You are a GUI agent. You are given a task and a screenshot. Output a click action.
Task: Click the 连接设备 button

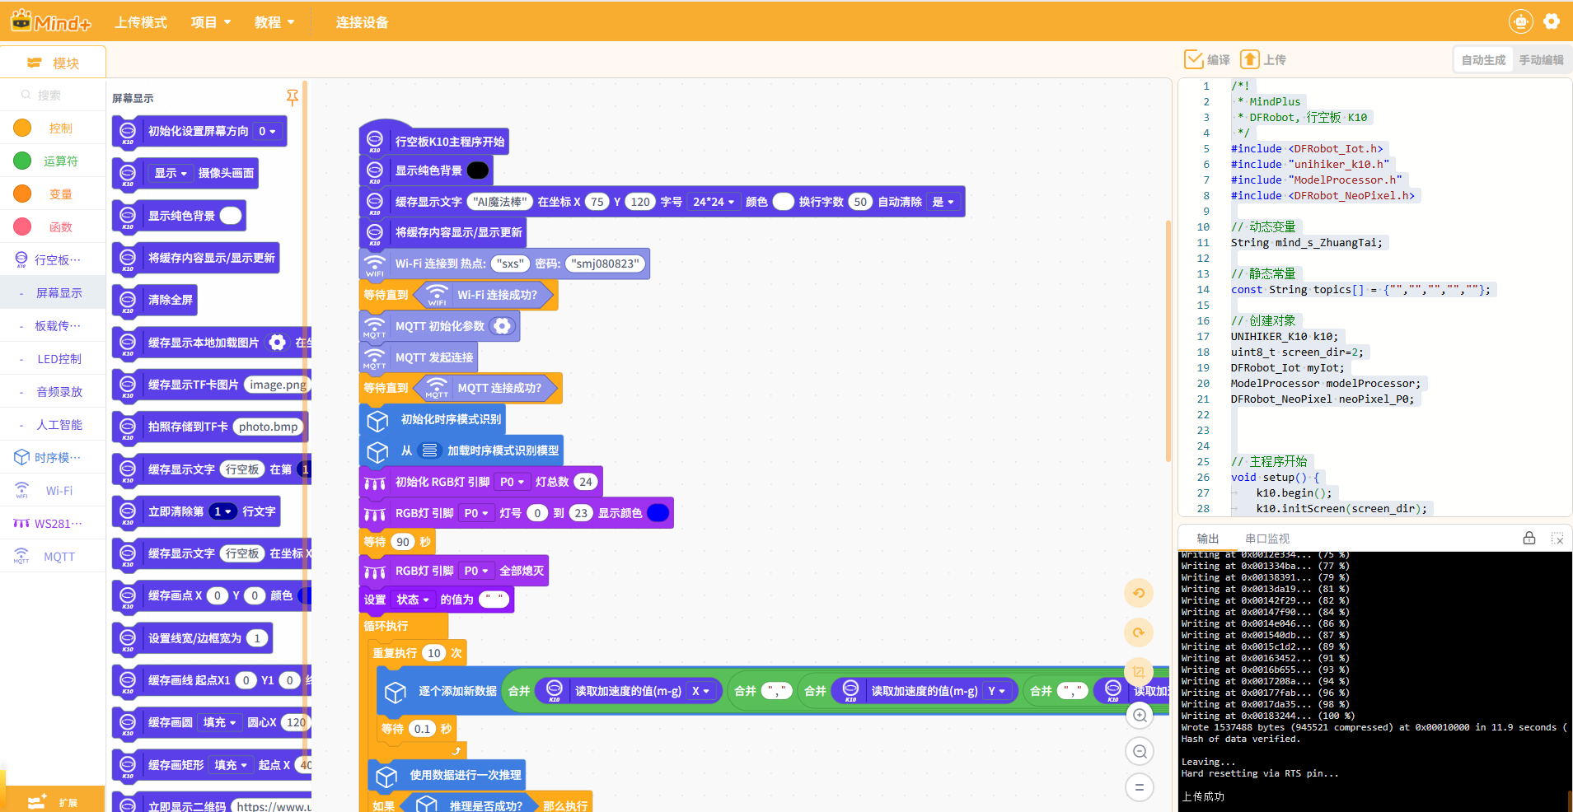(x=362, y=22)
